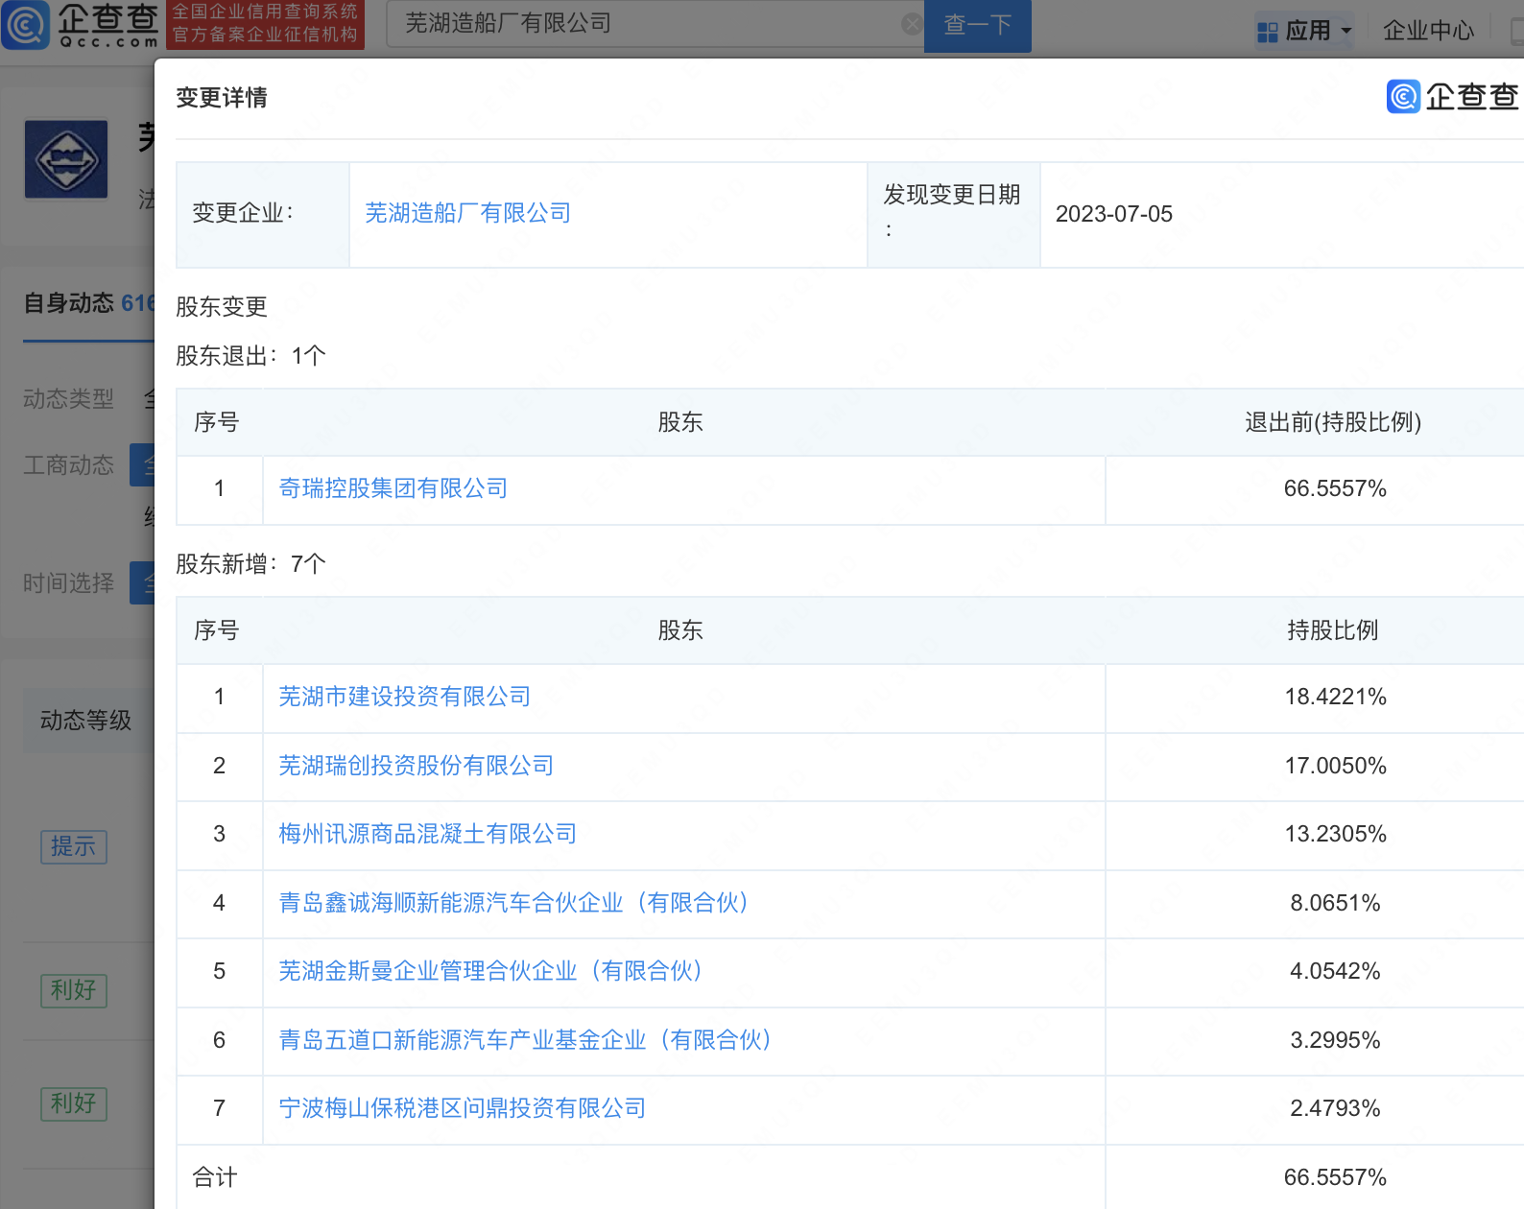Image resolution: width=1524 pixels, height=1209 pixels.
Task: Click the 查一下 search button
Action: pyautogui.click(x=977, y=24)
